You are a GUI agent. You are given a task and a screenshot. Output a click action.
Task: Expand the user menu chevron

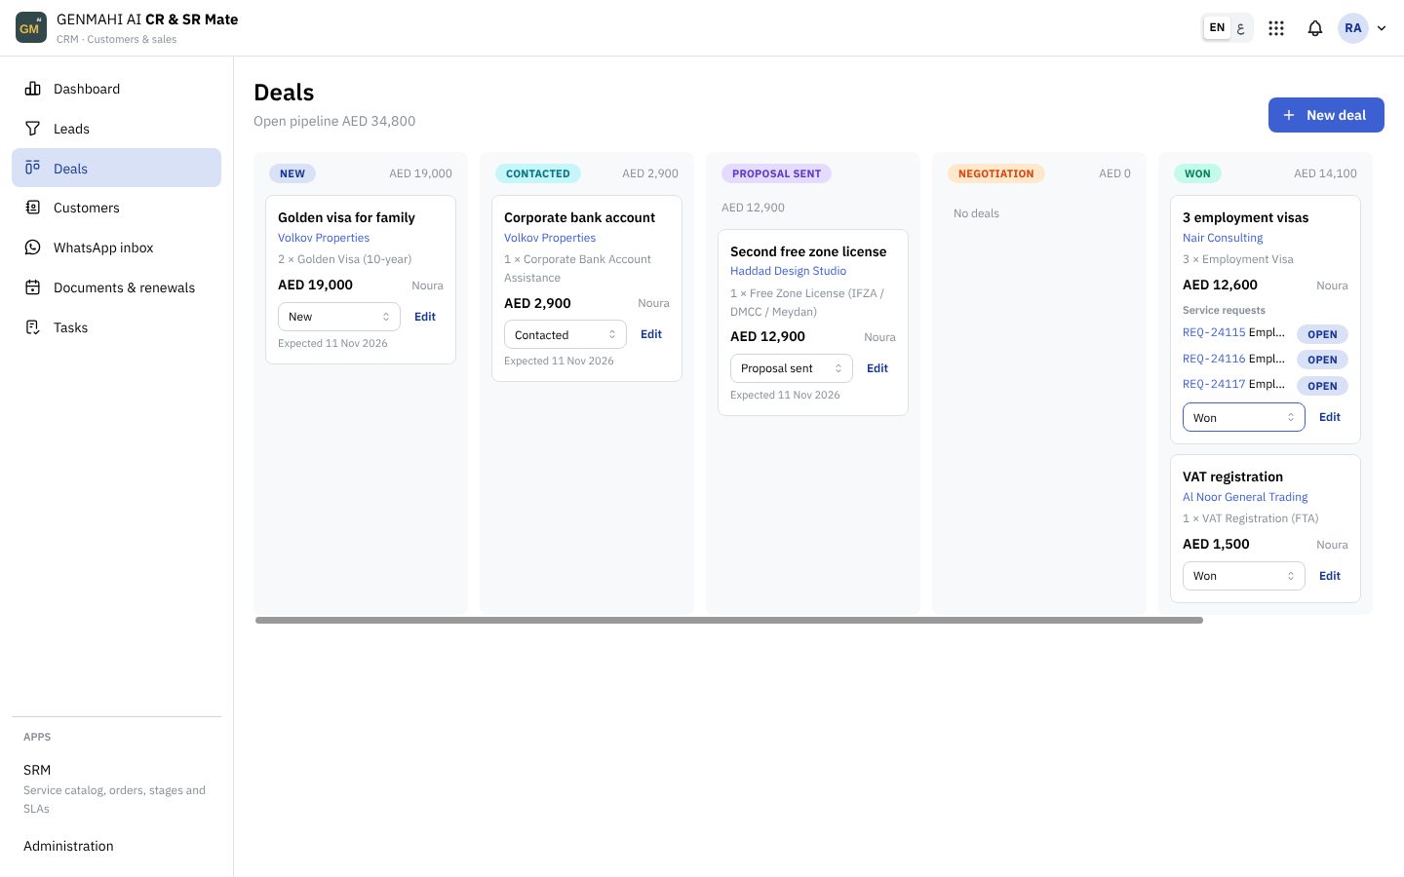1382,28
